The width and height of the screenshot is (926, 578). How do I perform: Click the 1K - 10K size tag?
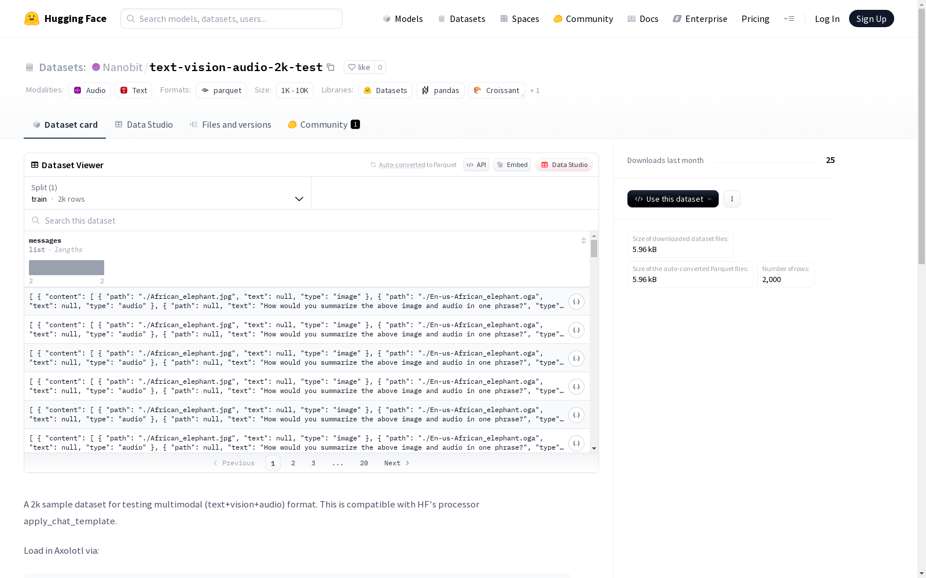tap(295, 90)
